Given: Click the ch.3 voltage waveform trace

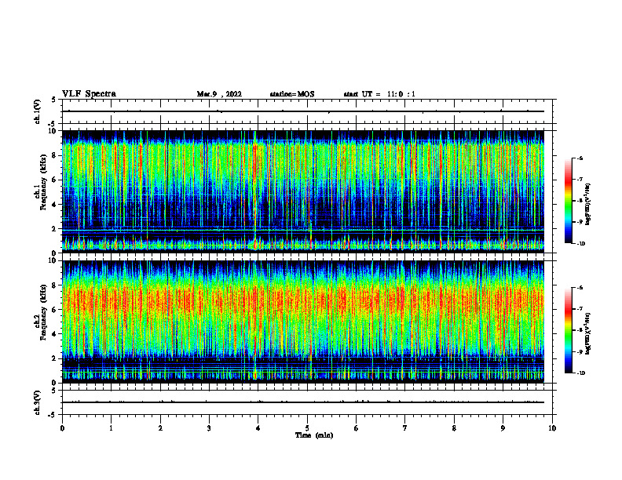Looking at the screenshot, I should (x=303, y=402).
